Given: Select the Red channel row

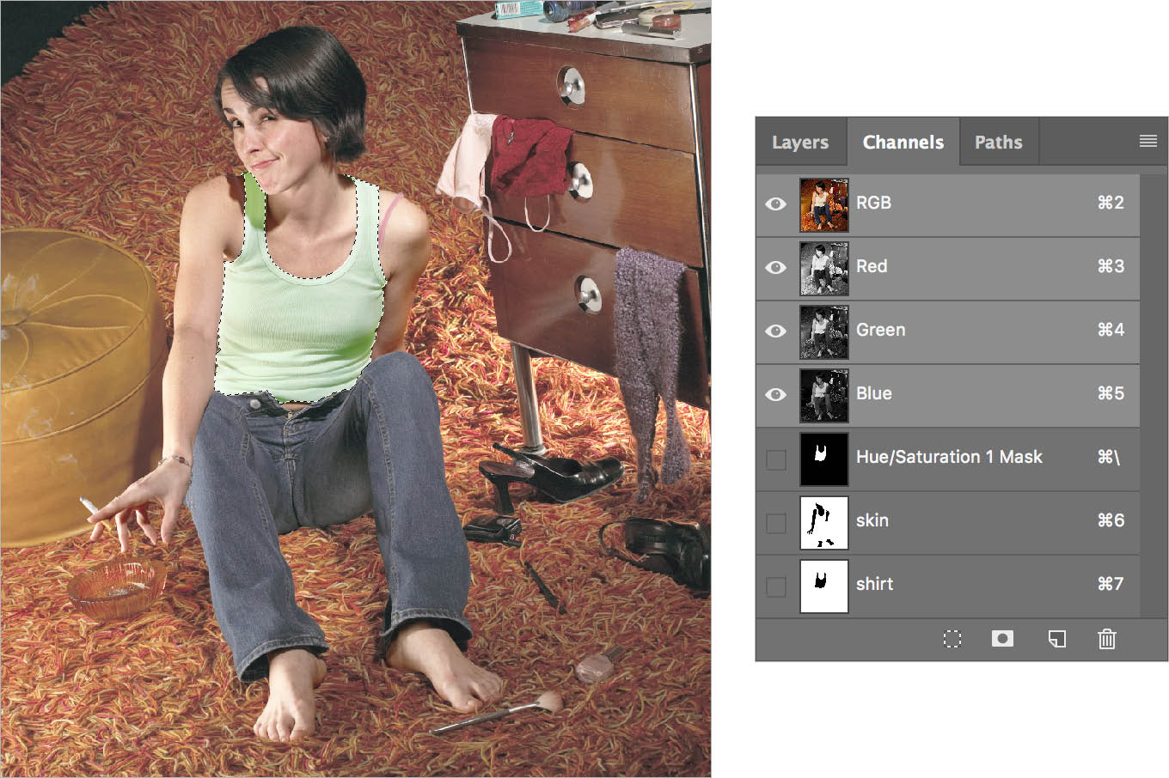Looking at the screenshot, I should point(872,267).
